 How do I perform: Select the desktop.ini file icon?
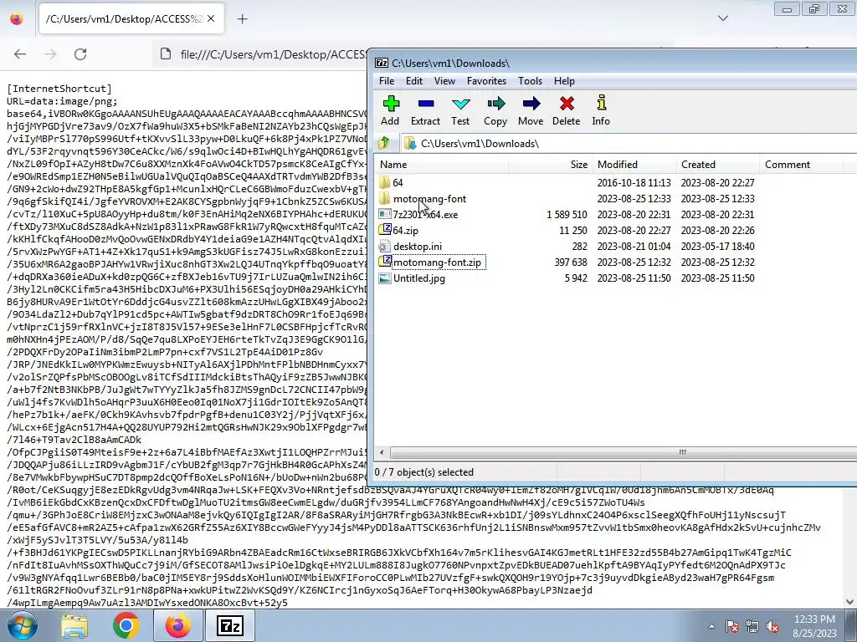point(385,247)
